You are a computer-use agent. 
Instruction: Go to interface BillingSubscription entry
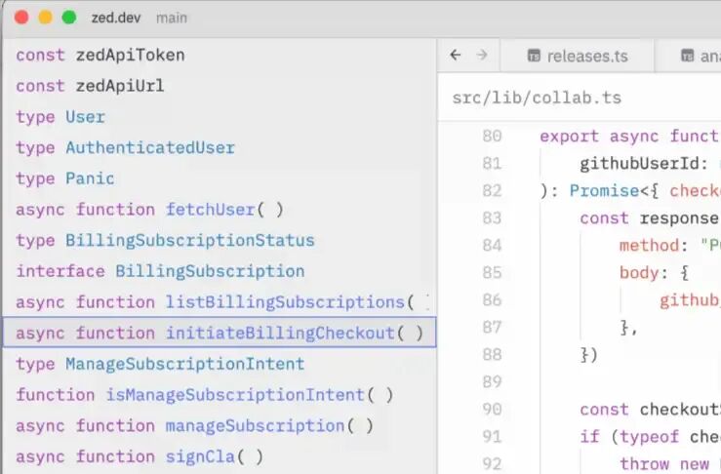pyautogui.click(x=220, y=271)
